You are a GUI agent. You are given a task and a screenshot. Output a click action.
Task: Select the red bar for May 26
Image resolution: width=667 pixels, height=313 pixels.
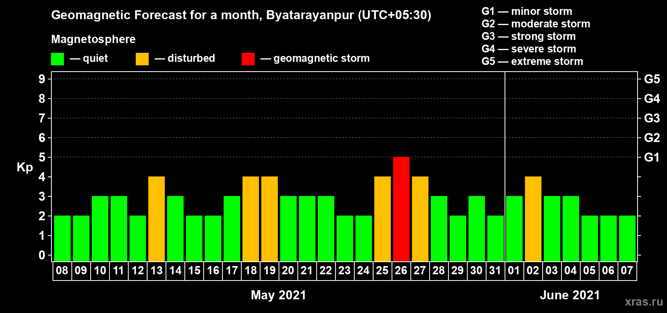[401, 209]
